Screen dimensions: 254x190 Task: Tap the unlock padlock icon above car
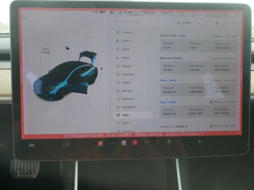[x=67, y=48]
